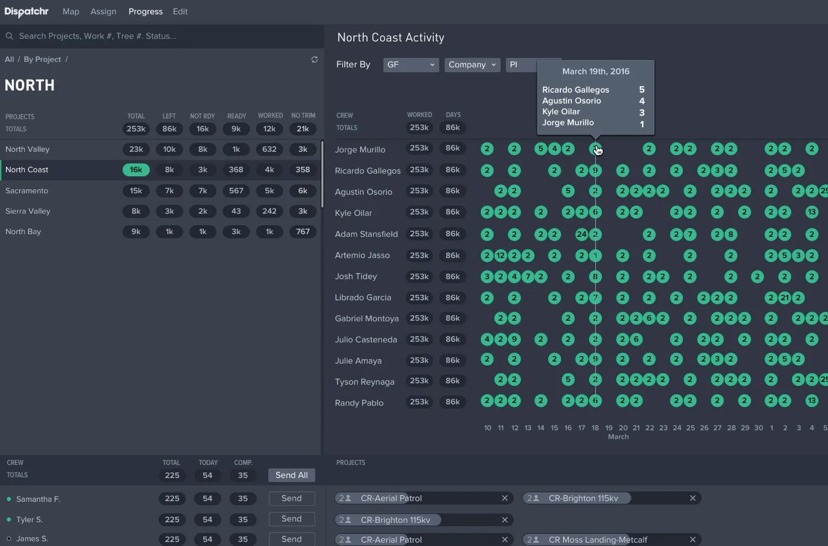The width and height of the screenshot is (828, 546).
Task: Switch to the Progress tab
Action: tap(146, 12)
